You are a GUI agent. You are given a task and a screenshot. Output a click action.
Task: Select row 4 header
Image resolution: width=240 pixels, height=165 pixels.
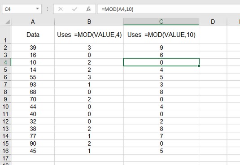coord(5,62)
